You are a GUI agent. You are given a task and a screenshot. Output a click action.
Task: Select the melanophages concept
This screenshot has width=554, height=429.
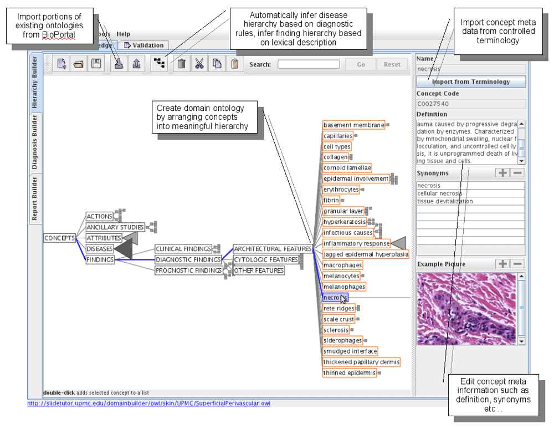tap(344, 287)
